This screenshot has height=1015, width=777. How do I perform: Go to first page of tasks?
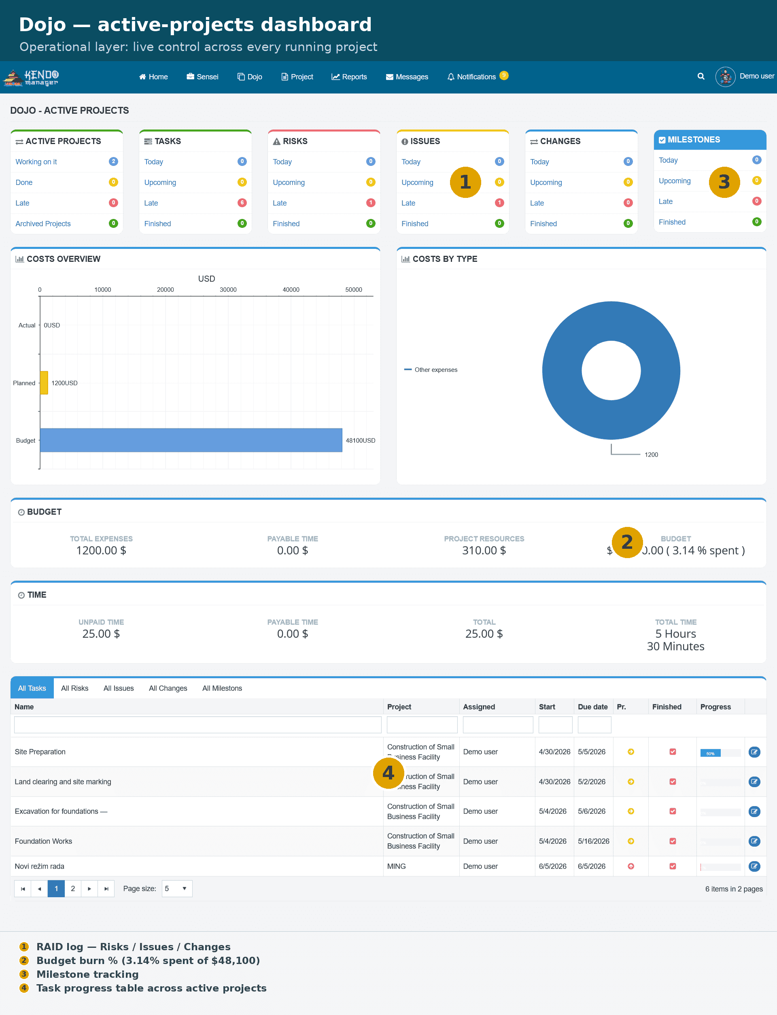[23, 888]
